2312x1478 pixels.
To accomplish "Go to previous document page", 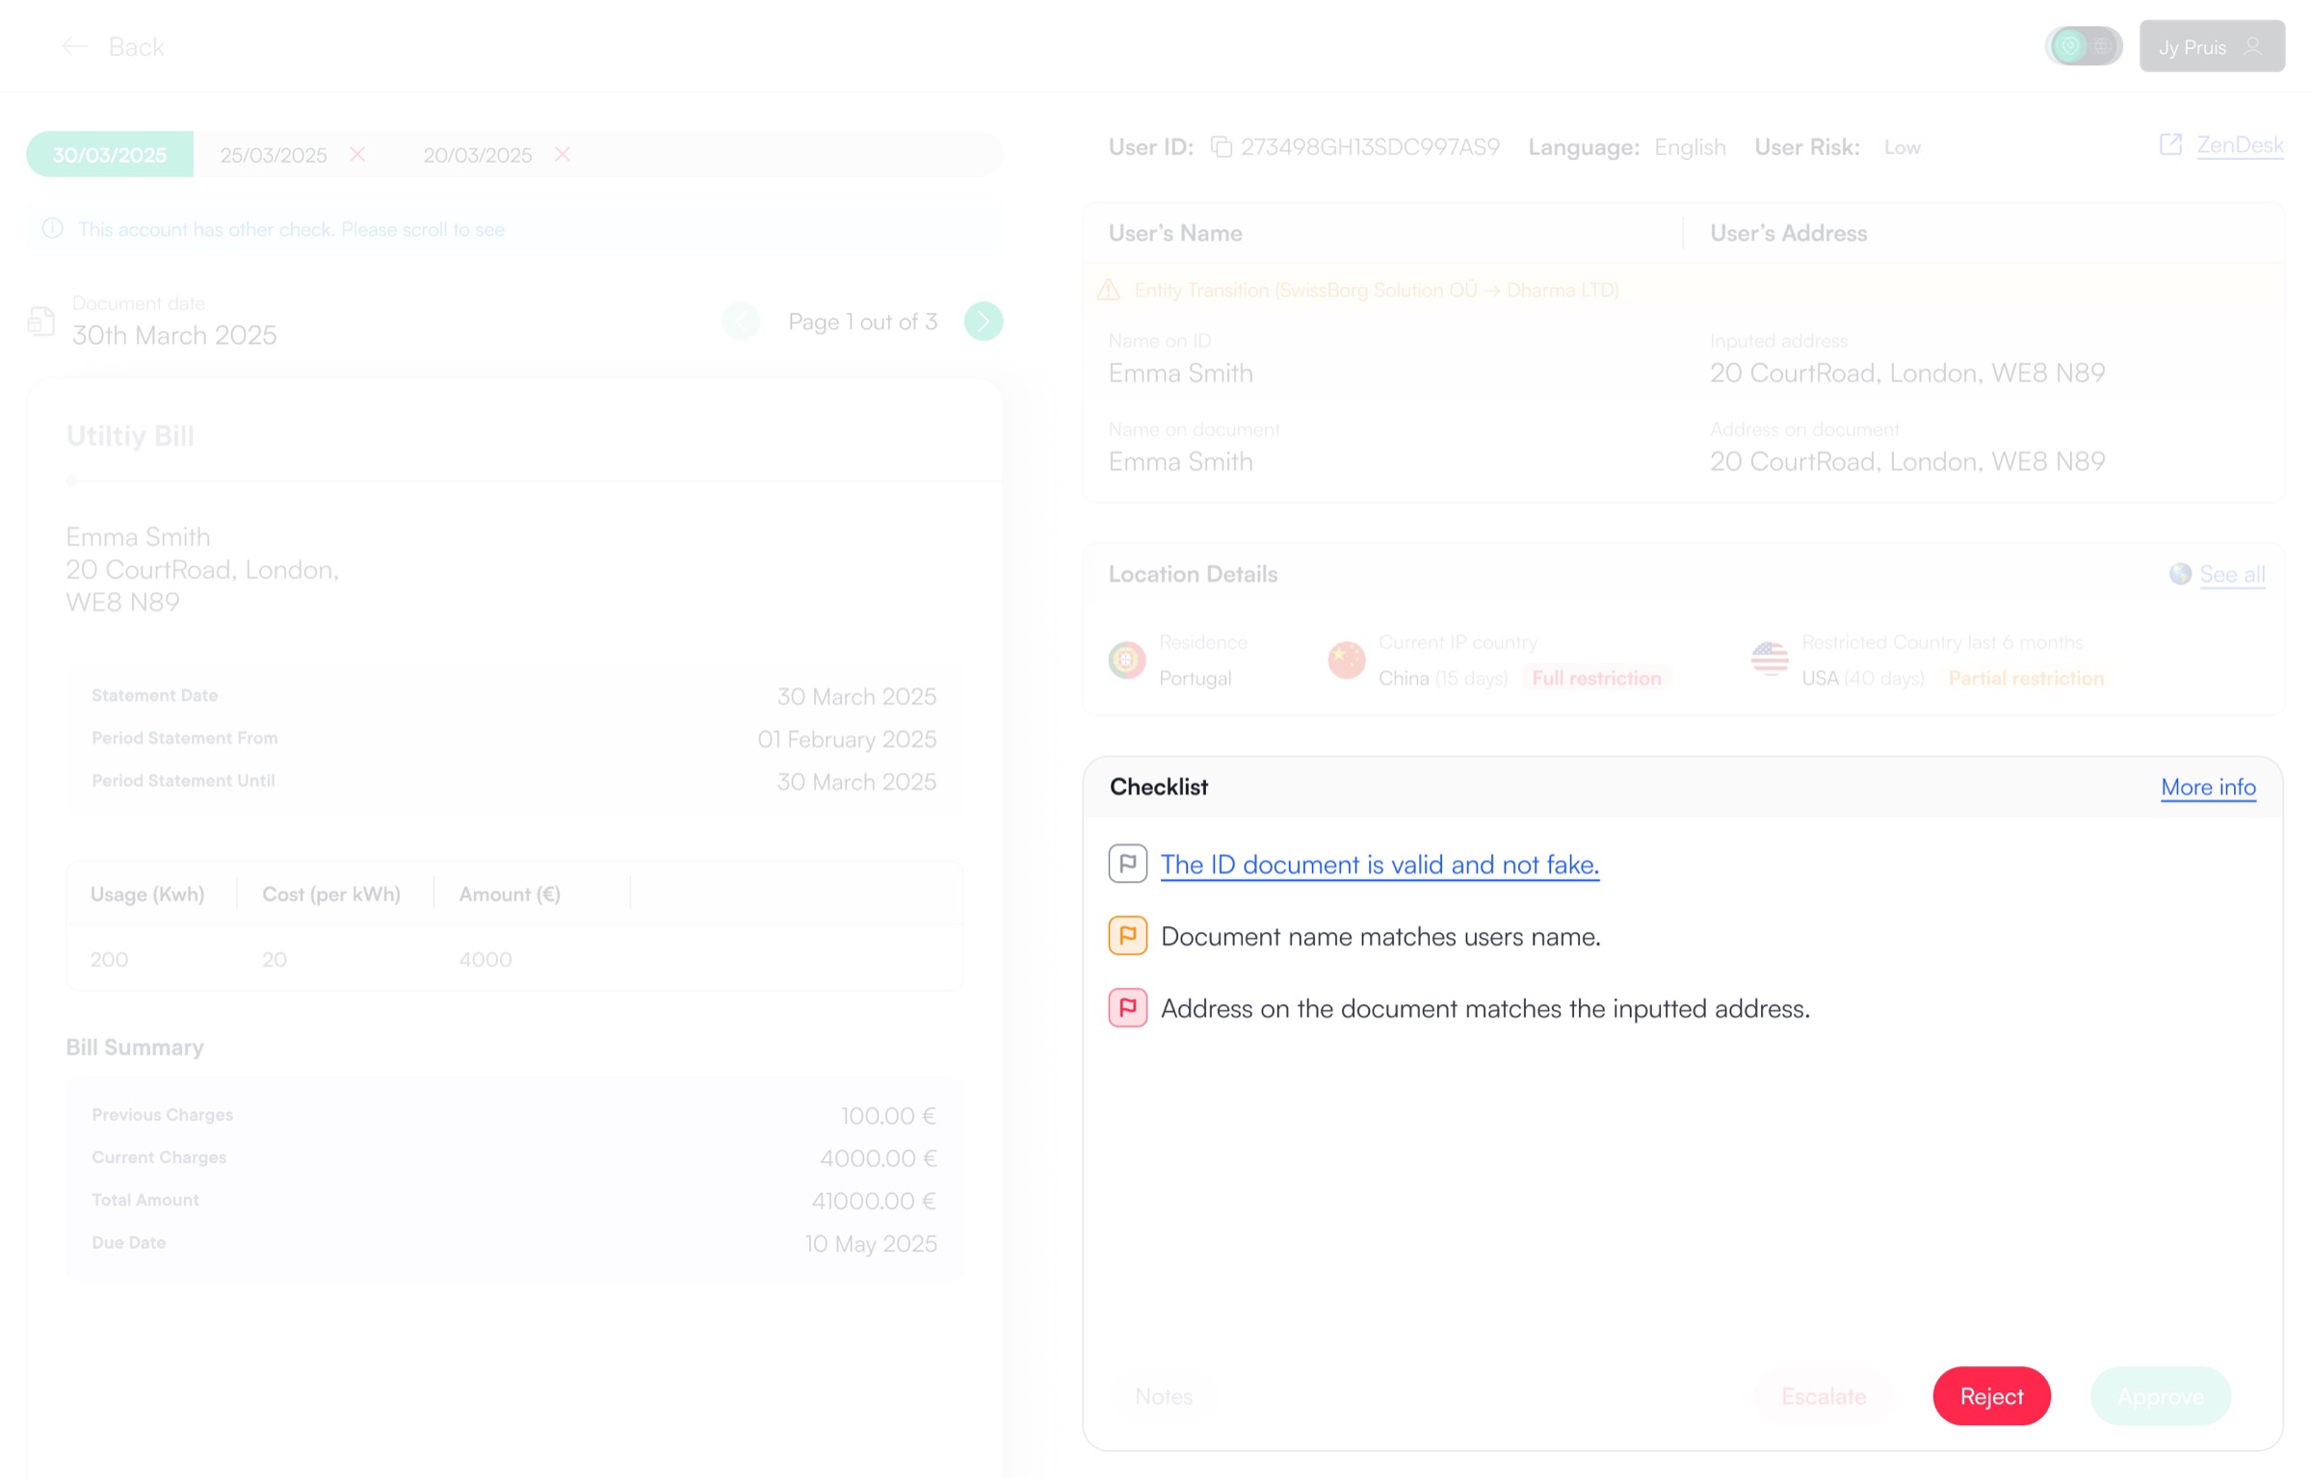I will pos(741,321).
